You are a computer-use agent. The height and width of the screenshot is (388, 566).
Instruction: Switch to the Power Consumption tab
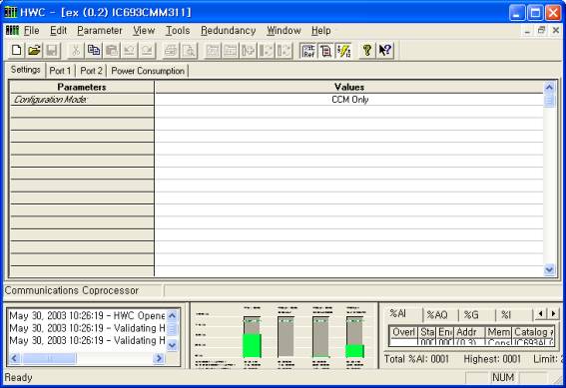tap(148, 71)
